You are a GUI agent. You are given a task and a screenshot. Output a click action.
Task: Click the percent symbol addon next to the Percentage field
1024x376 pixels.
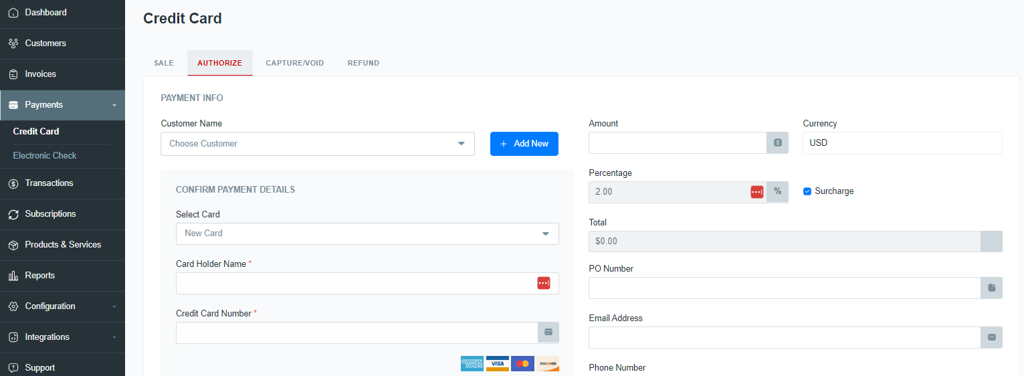click(777, 192)
